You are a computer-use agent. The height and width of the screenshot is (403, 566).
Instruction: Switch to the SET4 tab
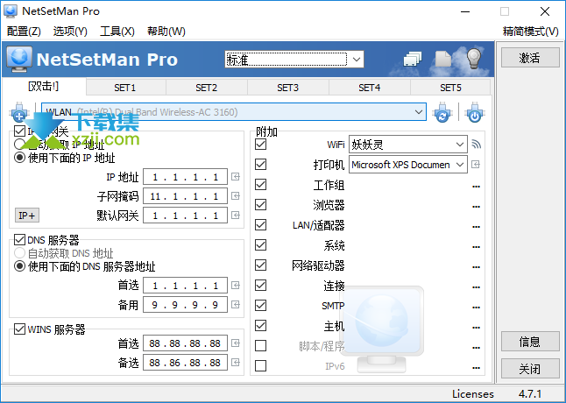(x=369, y=88)
